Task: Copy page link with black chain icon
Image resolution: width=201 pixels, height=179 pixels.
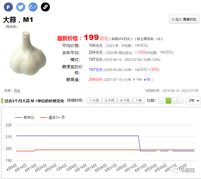Action: pos(45,7)
